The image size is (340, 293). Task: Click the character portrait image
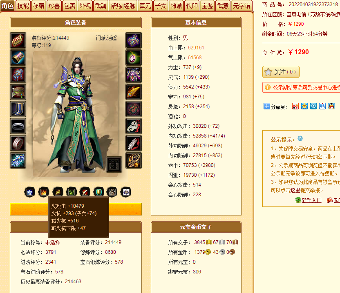click(75, 114)
